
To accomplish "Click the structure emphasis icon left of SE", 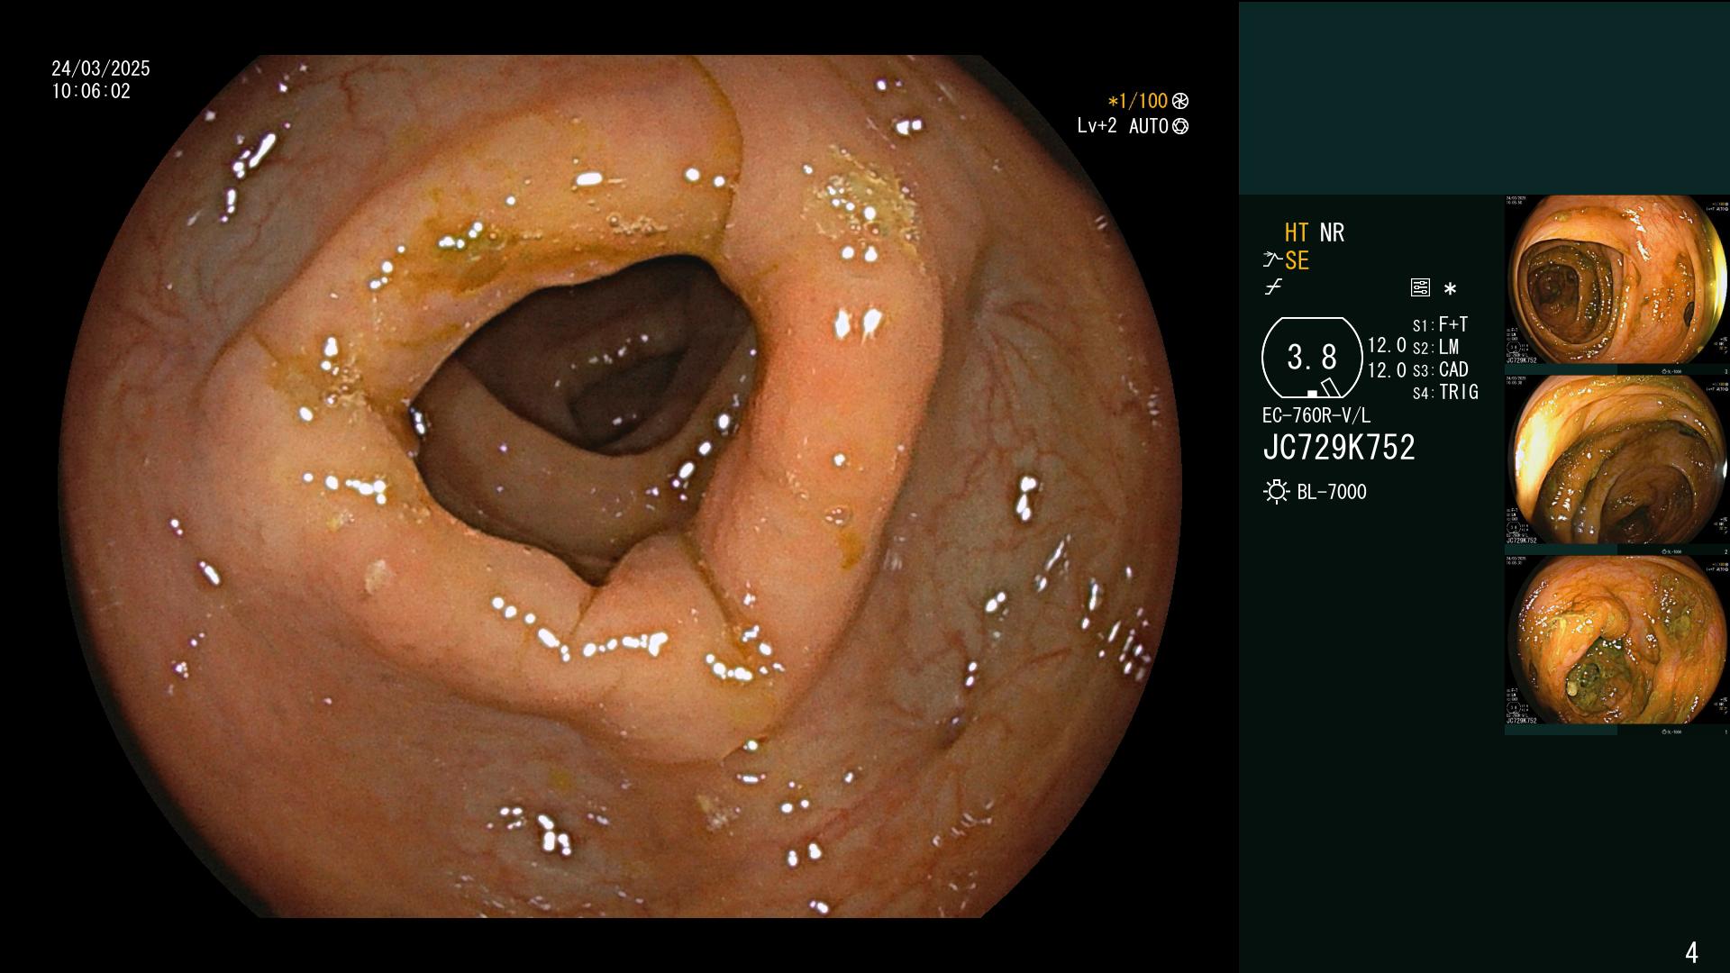I will pos(1272,260).
